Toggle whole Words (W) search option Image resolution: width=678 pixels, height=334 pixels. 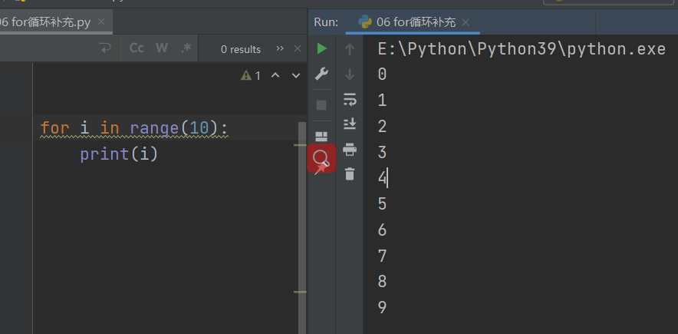point(161,48)
